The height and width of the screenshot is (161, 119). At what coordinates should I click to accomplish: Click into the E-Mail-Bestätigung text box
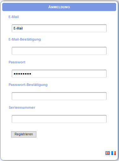pyautogui.click(x=59, y=51)
